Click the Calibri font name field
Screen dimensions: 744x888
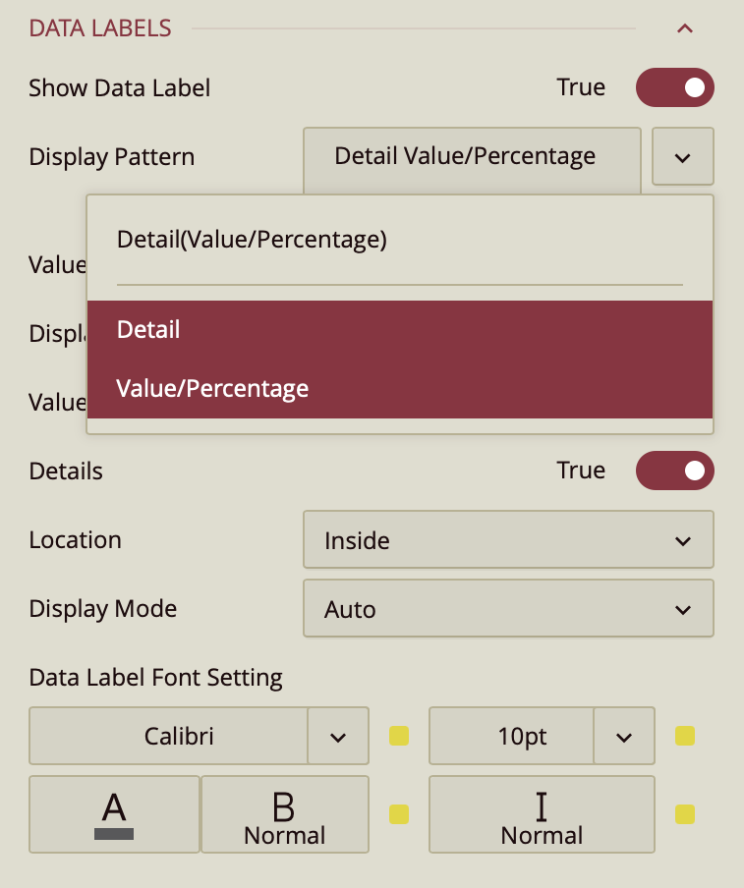click(169, 736)
